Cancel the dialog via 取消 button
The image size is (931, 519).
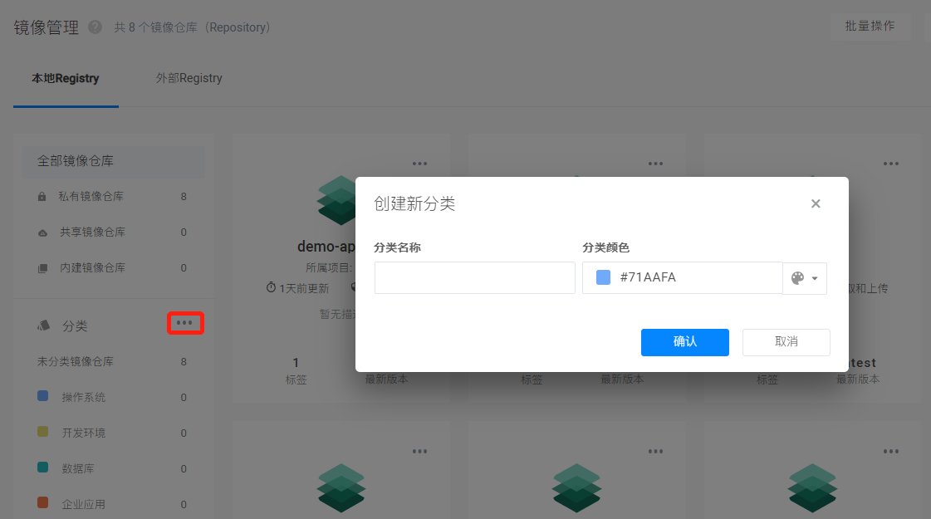click(786, 342)
